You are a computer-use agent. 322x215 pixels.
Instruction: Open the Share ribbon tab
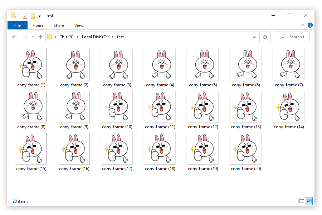[x=59, y=25]
